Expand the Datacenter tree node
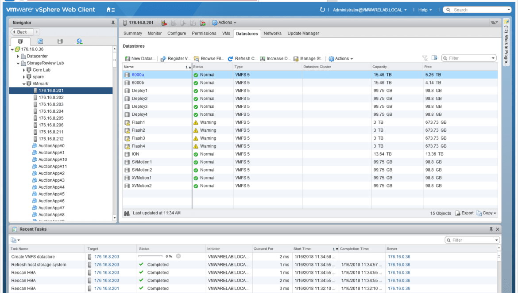 18,57
